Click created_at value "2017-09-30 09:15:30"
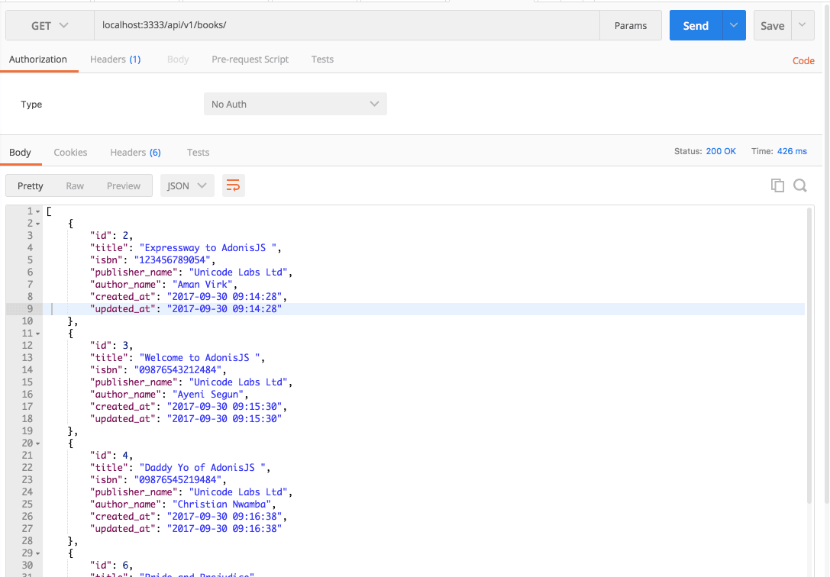 [x=224, y=407]
